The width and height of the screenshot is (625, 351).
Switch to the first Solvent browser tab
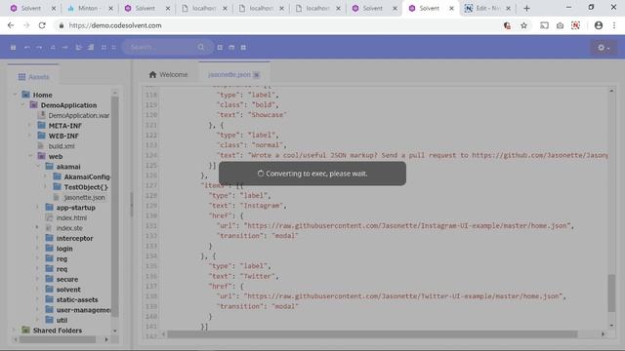[x=32, y=9]
